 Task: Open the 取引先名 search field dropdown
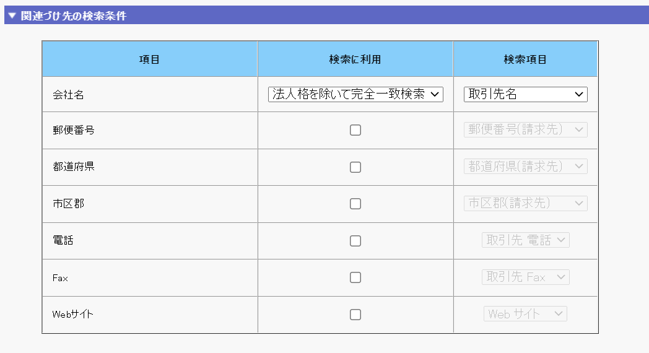525,94
